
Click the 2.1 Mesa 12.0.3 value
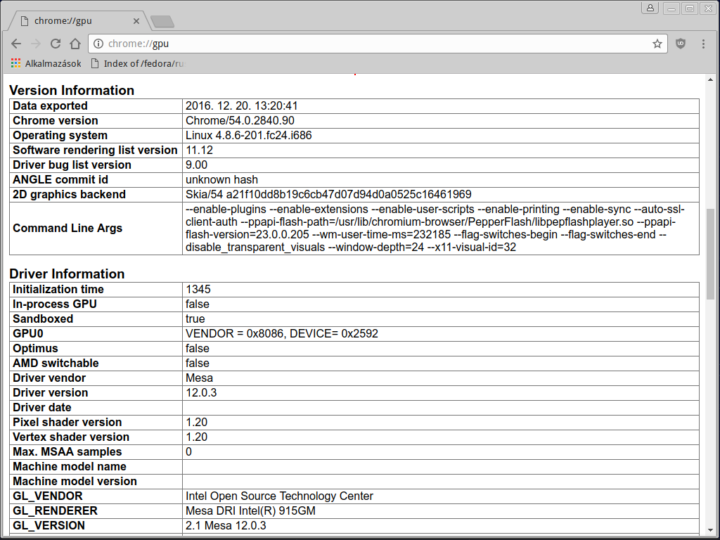pos(226,525)
